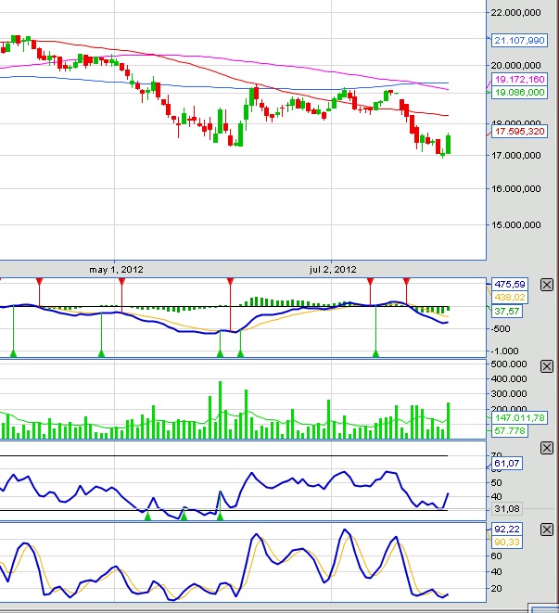Select the 57.778 volume value label

click(x=511, y=431)
